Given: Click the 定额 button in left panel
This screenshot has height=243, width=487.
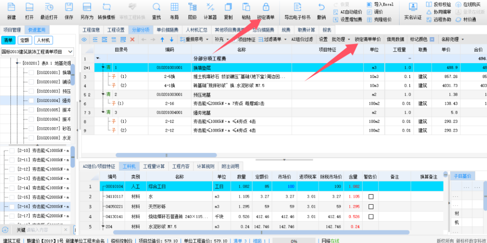Looking at the screenshot, I should [x=25, y=40].
